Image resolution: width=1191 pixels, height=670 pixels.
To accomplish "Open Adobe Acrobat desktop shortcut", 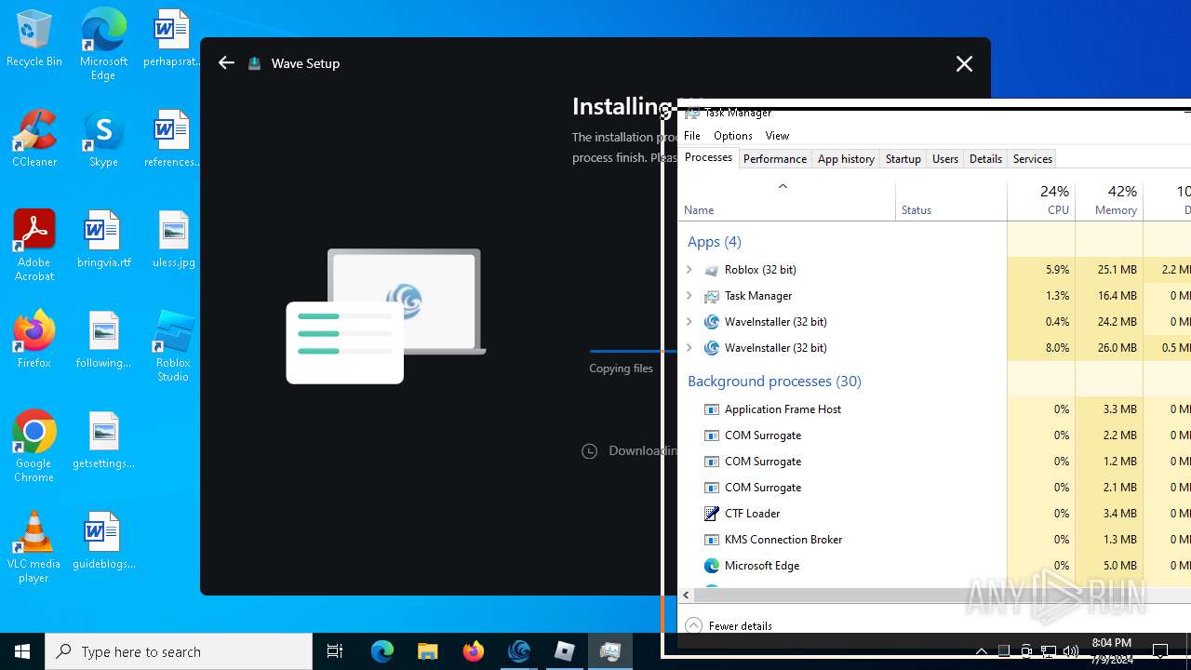I will pos(34,246).
